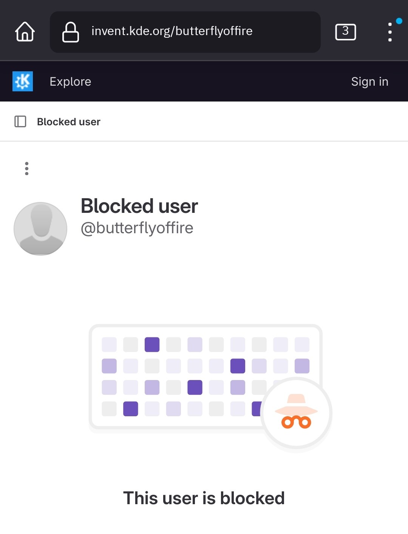
Task: Click the large Blocked user heading
Action: [139, 206]
